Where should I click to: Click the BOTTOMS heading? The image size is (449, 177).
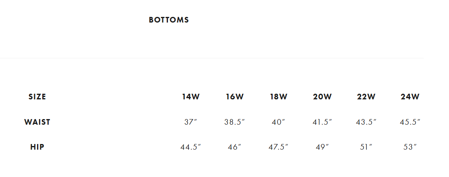pos(169,20)
